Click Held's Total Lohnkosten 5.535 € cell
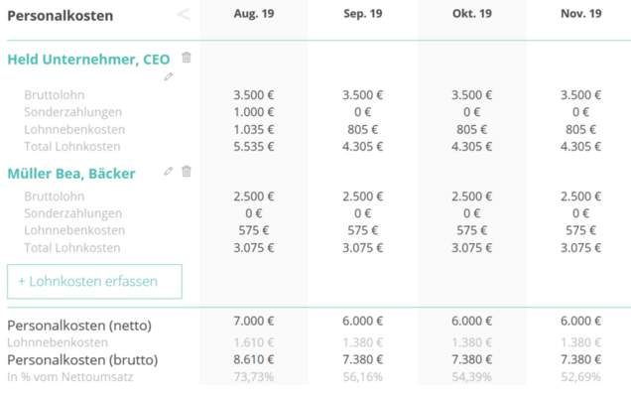The width and height of the screenshot is (631, 393). pyautogui.click(x=254, y=147)
